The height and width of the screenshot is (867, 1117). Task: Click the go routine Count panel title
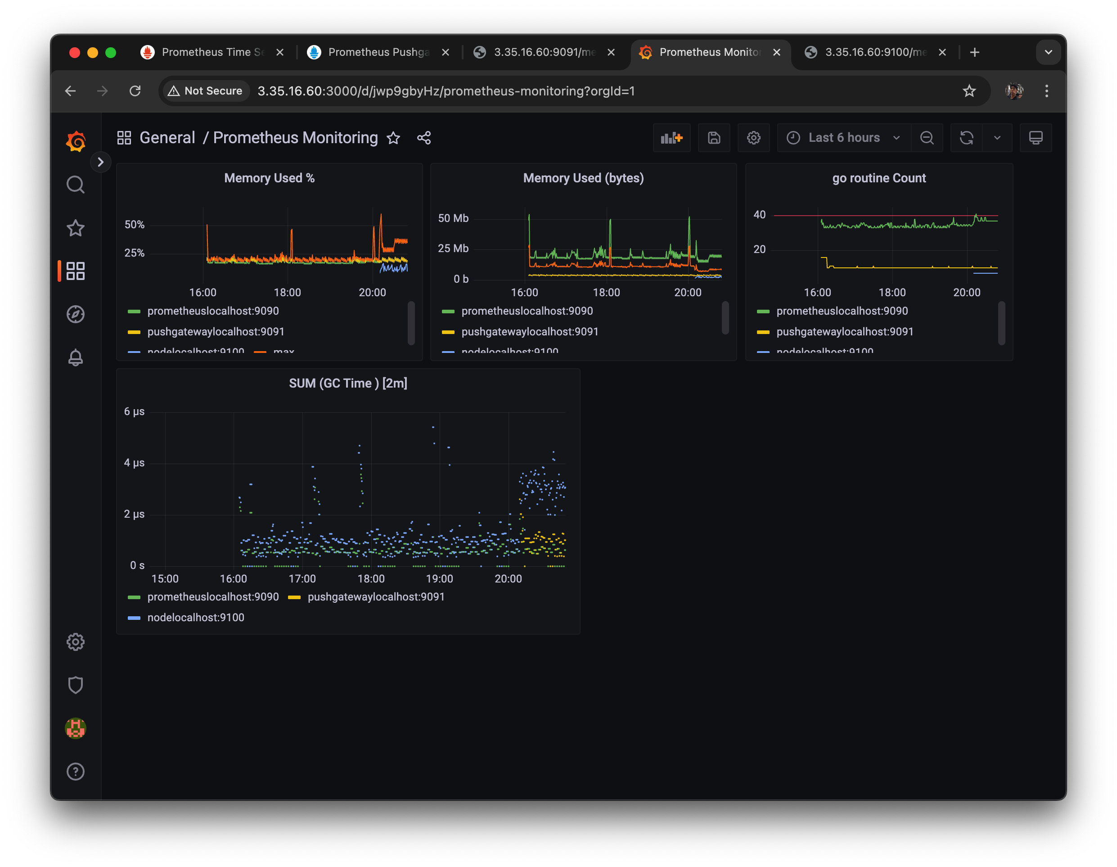878,178
